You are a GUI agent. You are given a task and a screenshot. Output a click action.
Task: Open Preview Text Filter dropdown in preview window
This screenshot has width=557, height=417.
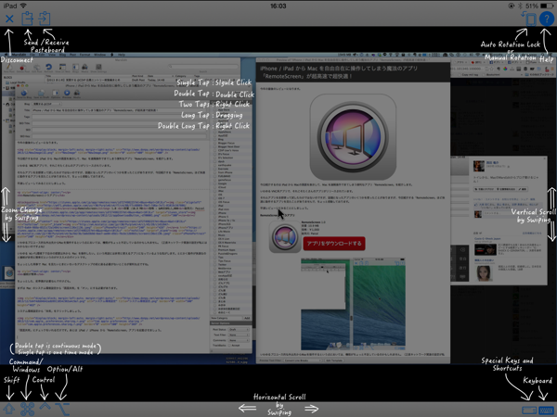click(303, 360)
